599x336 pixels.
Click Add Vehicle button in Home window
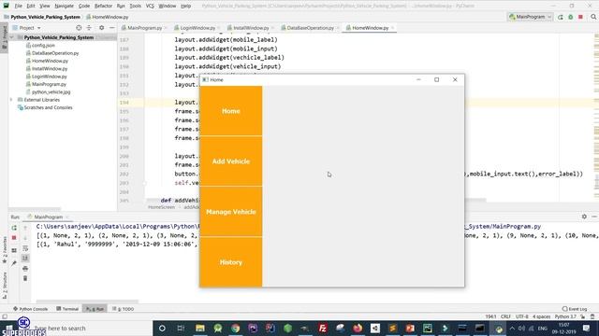point(231,161)
